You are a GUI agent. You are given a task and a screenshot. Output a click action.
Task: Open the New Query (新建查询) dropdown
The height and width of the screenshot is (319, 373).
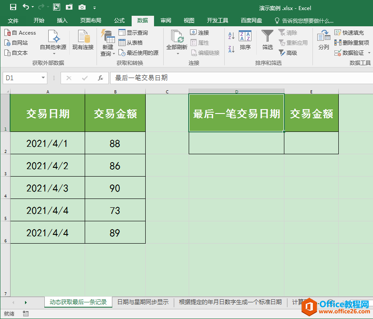point(108,53)
